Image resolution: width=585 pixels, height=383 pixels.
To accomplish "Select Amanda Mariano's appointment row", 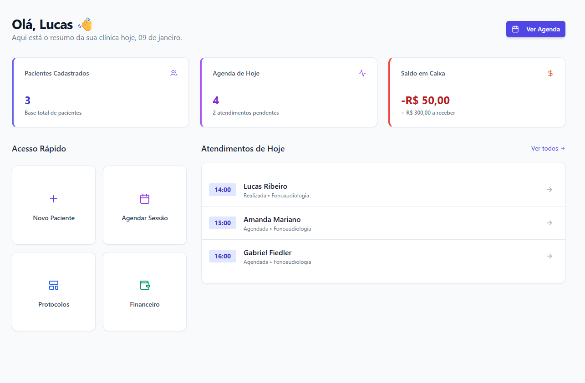I will [x=383, y=223].
